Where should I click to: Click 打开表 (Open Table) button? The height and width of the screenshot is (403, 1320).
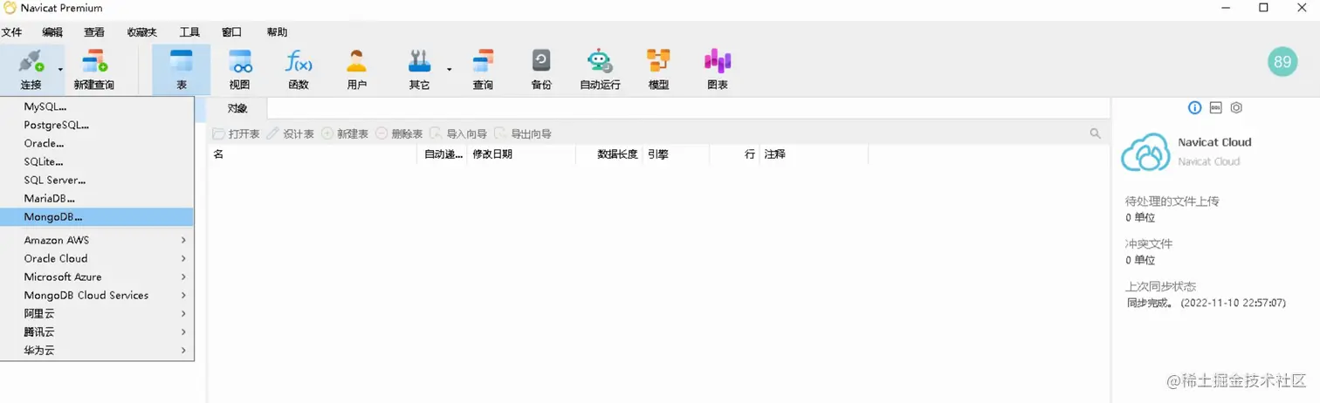pyautogui.click(x=236, y=133)
